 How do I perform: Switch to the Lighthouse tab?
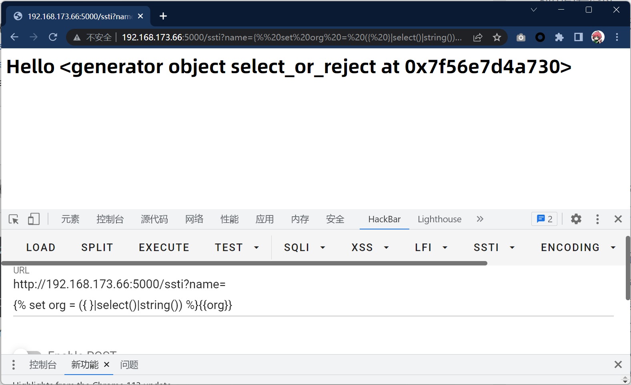point(439,219)
